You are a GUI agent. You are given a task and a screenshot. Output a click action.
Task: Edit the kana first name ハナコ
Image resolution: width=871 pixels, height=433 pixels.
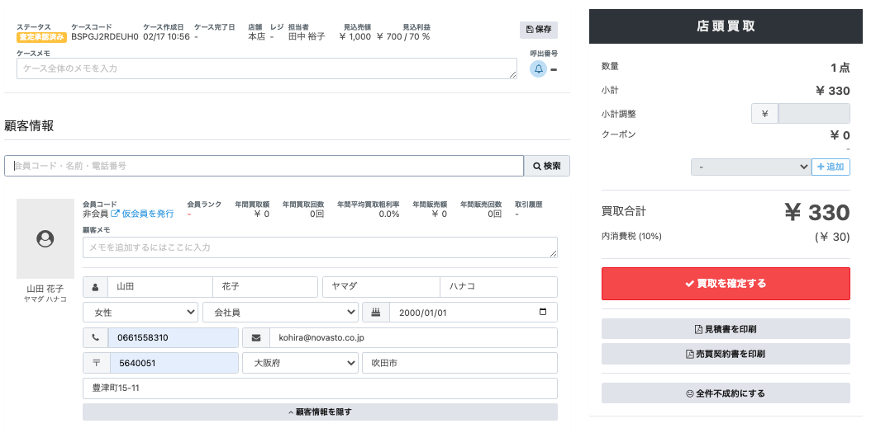[499, 287]
